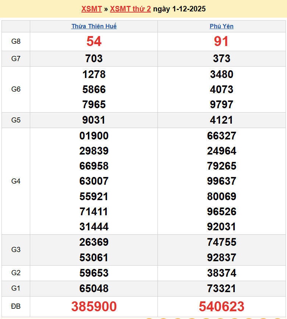Click the special prize number 540623
The height and width of the screenshot is (319, 287).
(x=222, y=306)
